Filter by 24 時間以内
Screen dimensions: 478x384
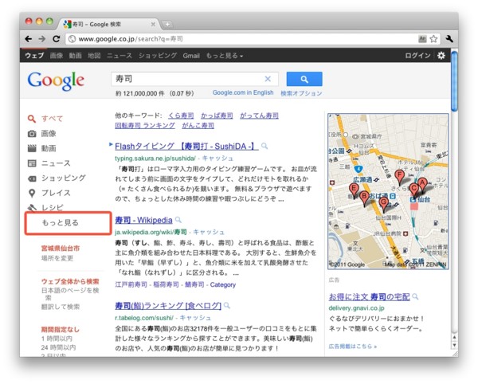pos(58,347)
